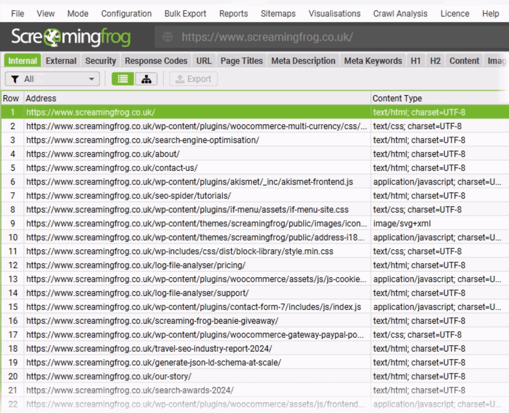Open the Visualisations menu
This screenshot has height=413, width=509.
pyautogui.click(x=334, y=13)
